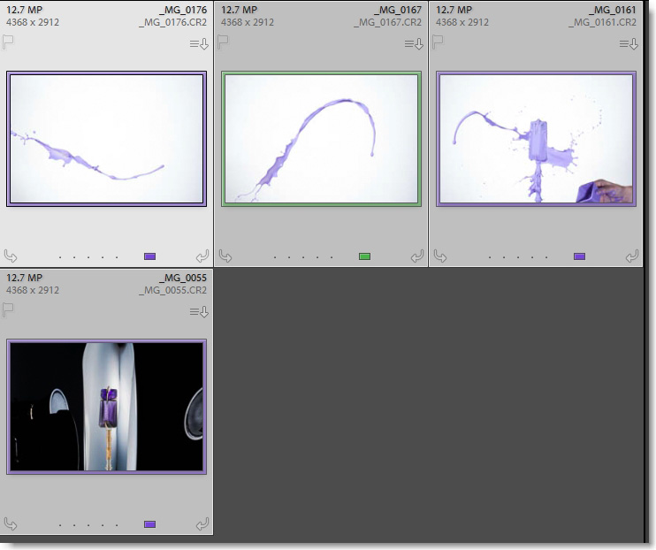This screenshot has height=550, width=656.
Task: Rotate _MG_0161 counterclockwise using left arrow
Action: [440, 256]
